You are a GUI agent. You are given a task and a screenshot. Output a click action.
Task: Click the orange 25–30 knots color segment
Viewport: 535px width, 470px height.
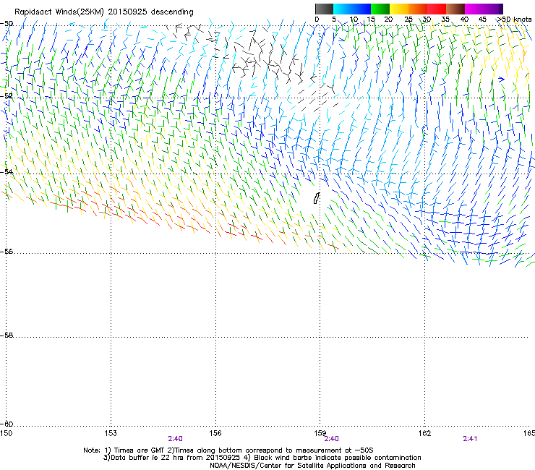coord(418,9)
